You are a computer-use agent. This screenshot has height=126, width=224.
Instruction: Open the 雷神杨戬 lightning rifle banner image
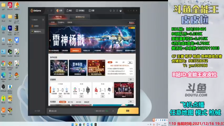click(x=92, y=38)
